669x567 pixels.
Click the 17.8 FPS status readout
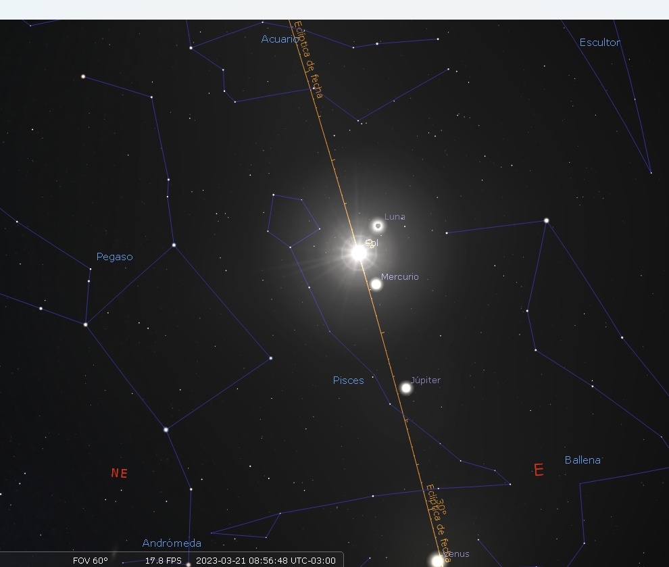[164, 561]
